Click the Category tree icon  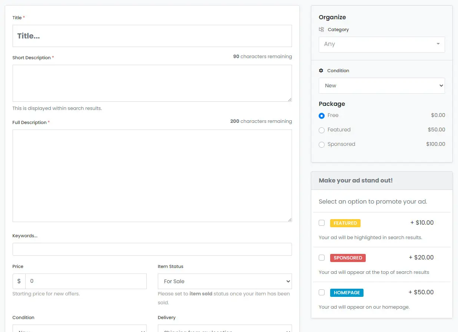[x=321, y=30]
